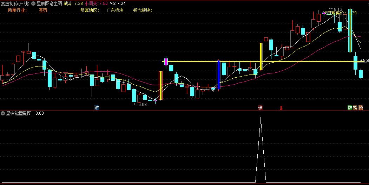Expand the 星宿能量副图 indicator dropdown arrow
The width and height of the screenshot is (369, 185).
pyautogui.click(x=3, y=113)
